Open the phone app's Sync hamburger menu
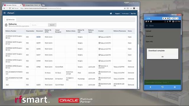The height and width of the screenshot is (106, 189). coord(147,26)
